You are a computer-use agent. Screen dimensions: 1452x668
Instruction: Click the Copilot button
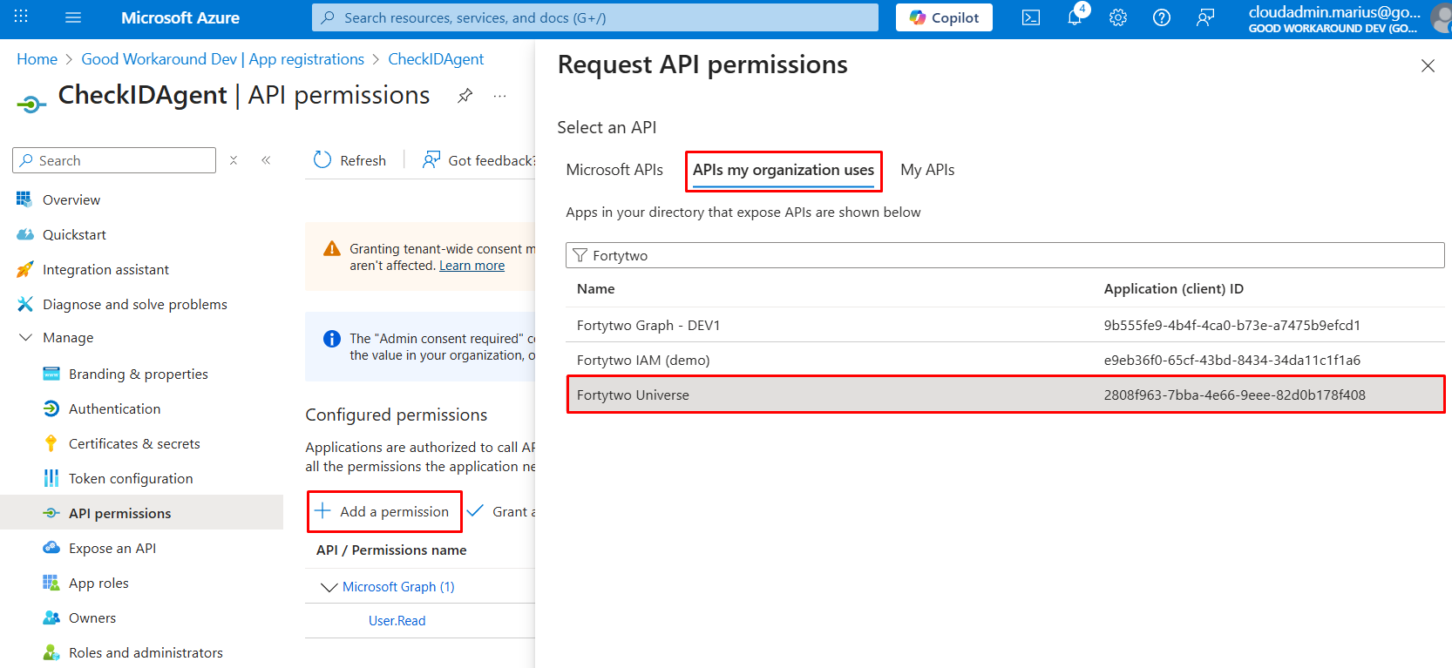point(944,17)
